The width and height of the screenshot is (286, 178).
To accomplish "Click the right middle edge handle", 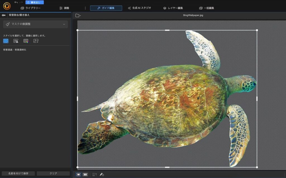I will 257,99.
